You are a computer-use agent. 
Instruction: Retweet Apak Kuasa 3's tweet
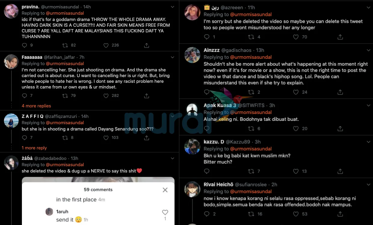point(251,129)
